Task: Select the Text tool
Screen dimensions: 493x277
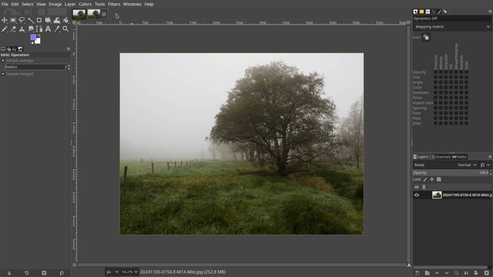Action: click(x=48, y=29)
